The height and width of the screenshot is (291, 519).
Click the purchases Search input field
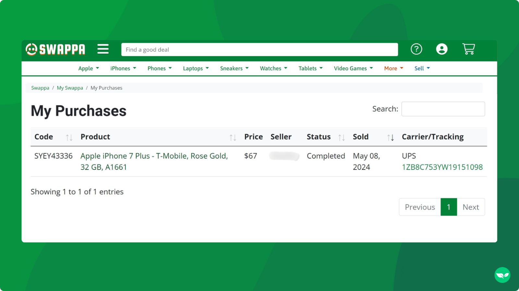click(443, 109)
